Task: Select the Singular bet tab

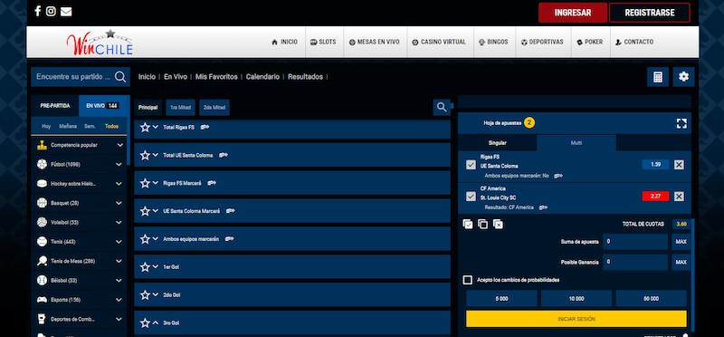Action: click(x=497, y=143)
